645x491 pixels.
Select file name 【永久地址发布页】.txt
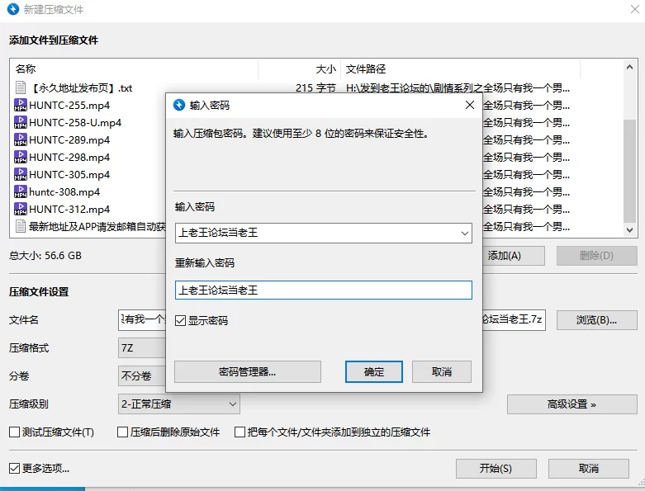click(81, 88)
